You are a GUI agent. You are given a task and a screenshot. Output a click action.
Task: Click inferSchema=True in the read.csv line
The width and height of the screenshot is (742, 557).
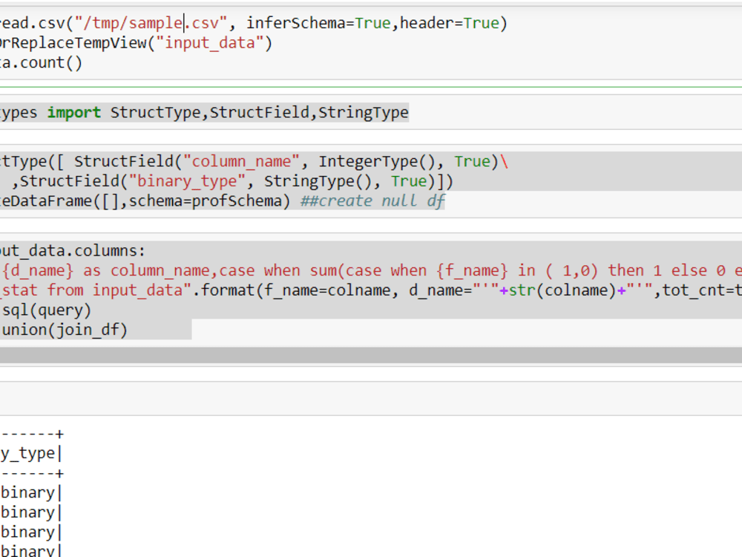click(318, 23)
